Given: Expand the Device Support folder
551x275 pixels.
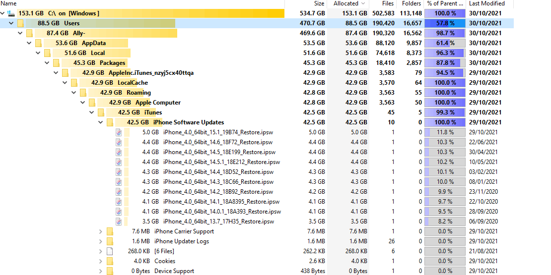Looking at the screenshot, I should click(x=100, y=271).
